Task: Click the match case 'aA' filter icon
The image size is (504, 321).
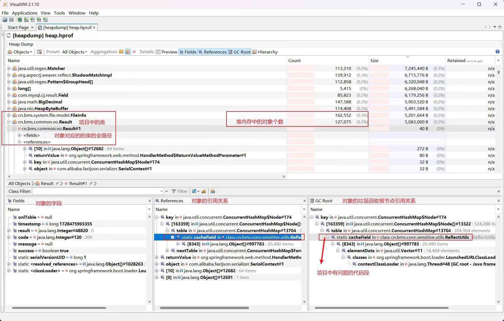Action: [204, 191]
